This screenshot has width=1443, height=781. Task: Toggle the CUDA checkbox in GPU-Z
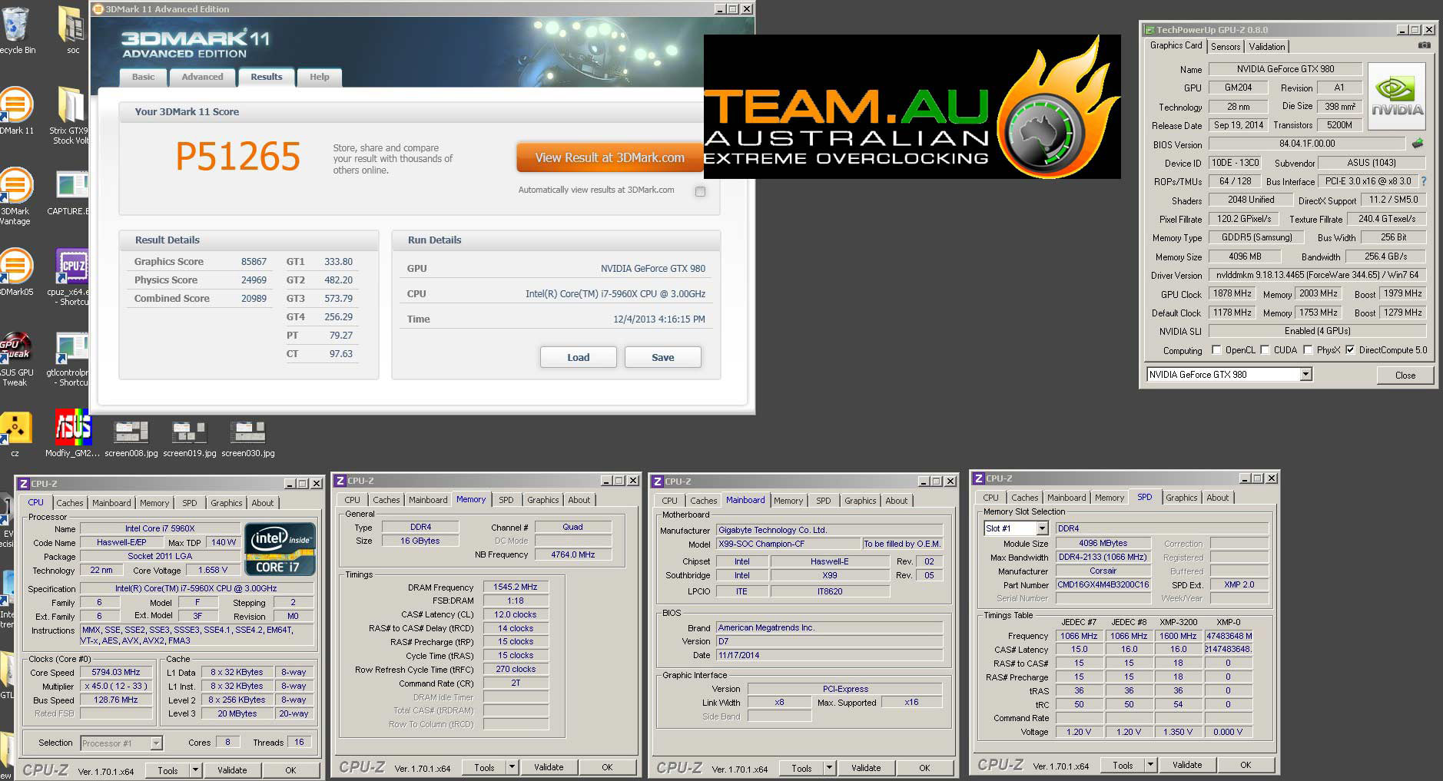click(1265, 350)
